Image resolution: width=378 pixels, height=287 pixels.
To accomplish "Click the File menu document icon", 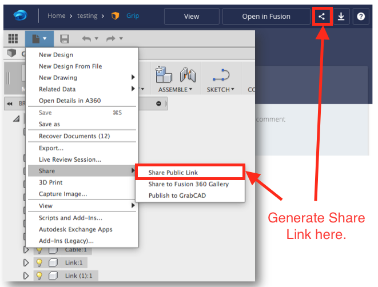I will click(x=35, y=38).
